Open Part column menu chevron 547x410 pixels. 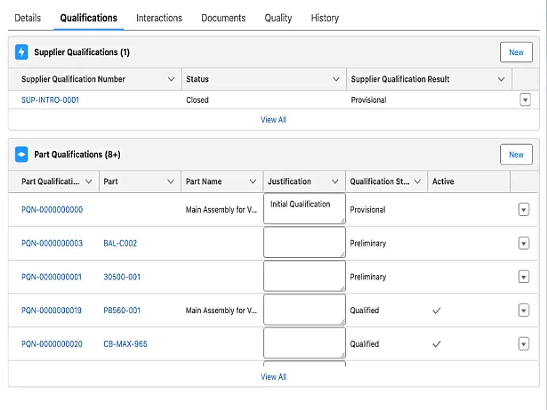click(171, 181)
